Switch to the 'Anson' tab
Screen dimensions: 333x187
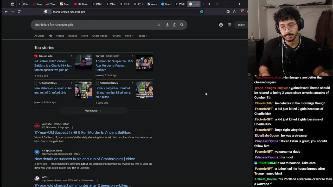(152, 4)
